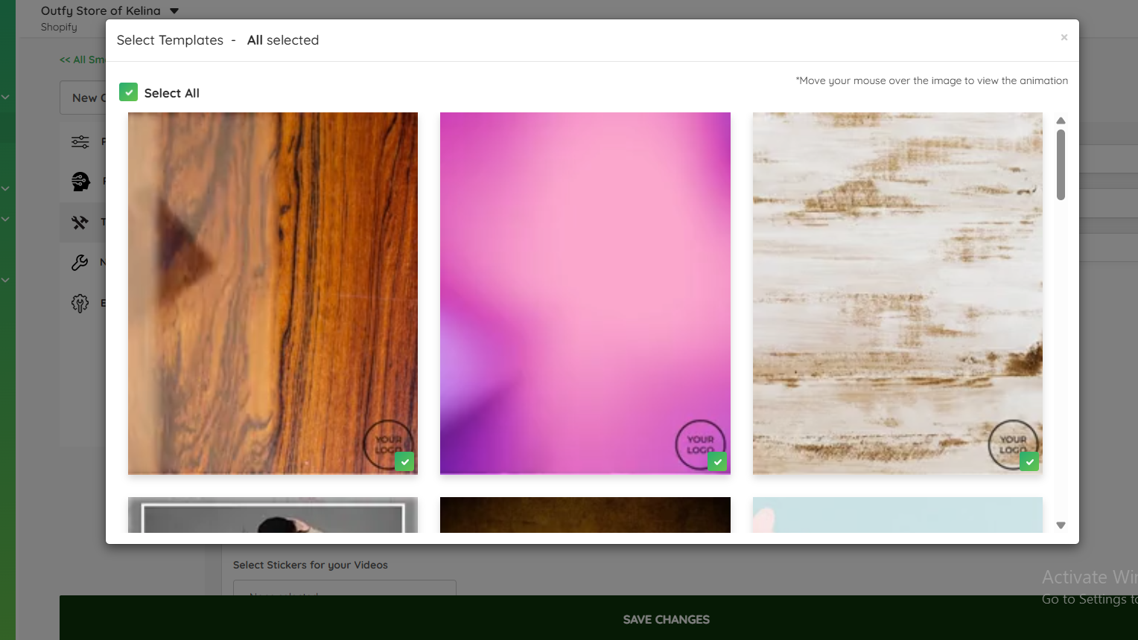Go back via the << All link
The image size is (1138, 640).
tap(82, 60)
